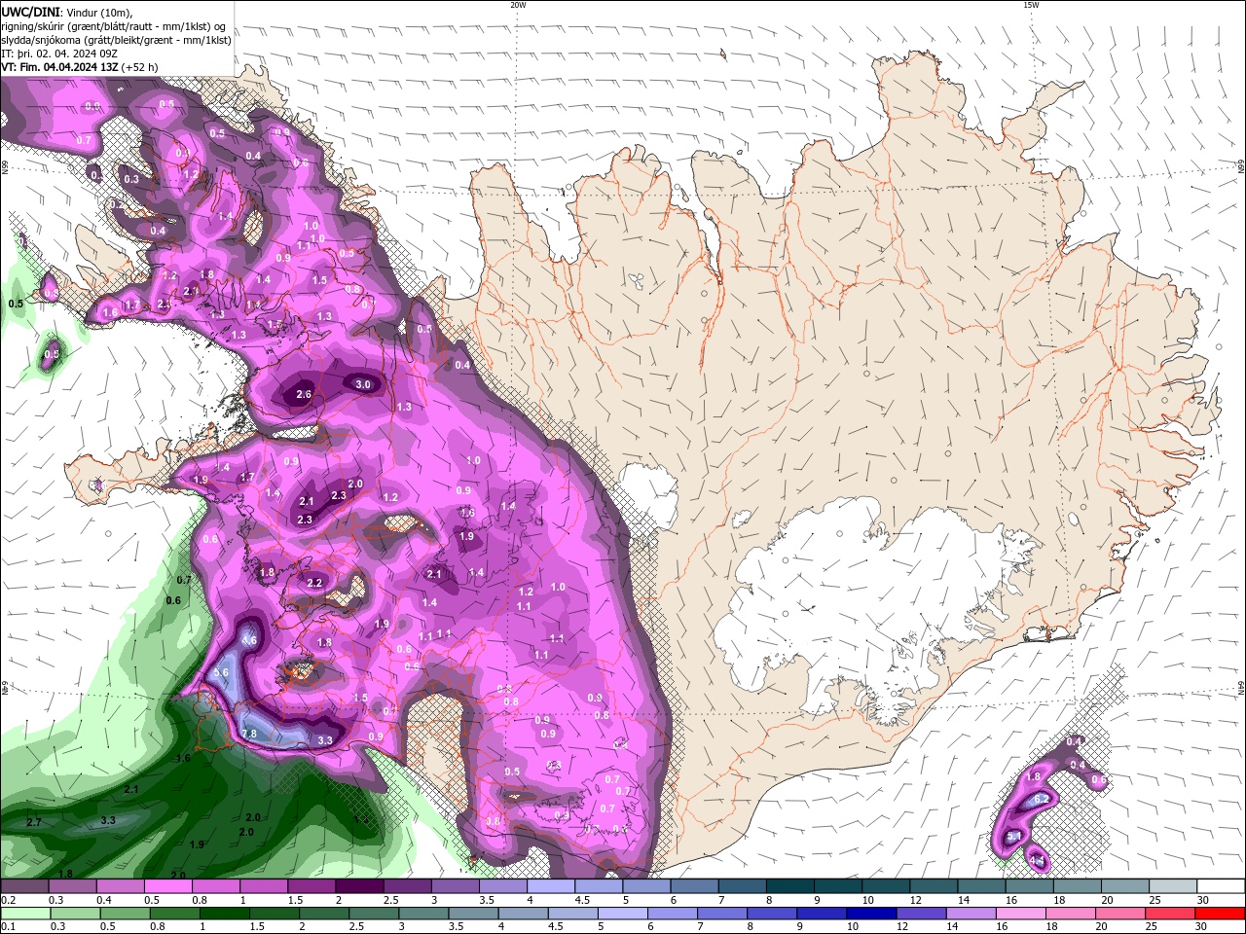Select lower legend red swatch after 30
Screen dimensions: 1246x934
(1218, 914)
